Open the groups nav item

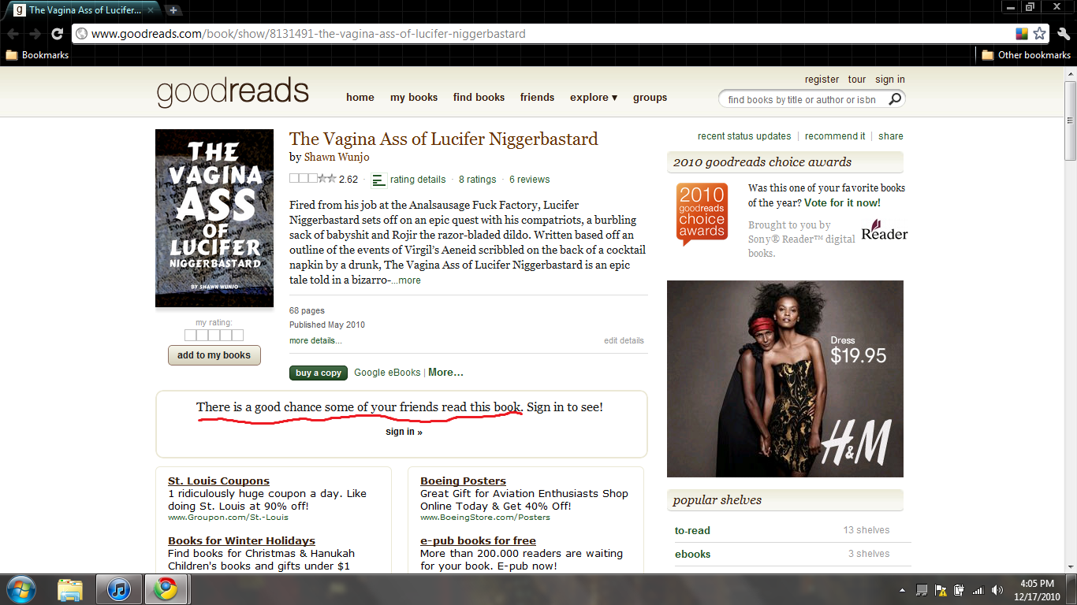[x=650, y=98]
